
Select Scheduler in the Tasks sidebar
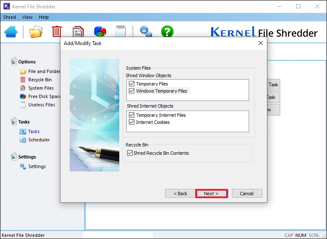(x=39, y=140)
